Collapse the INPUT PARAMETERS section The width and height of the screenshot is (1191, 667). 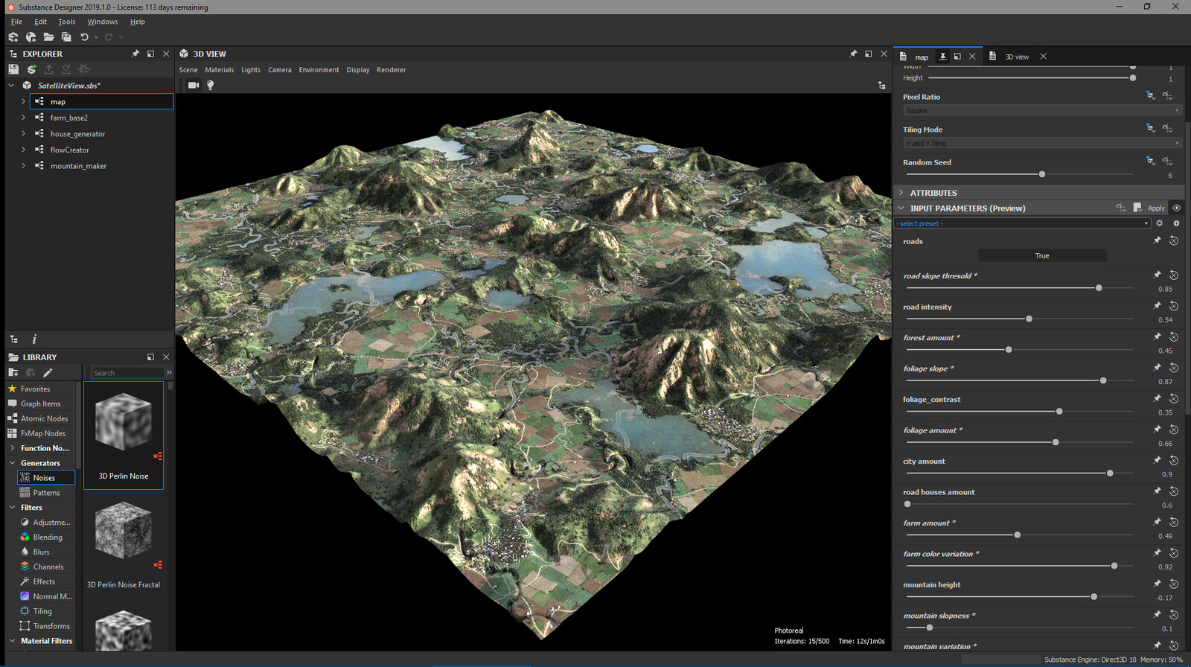(x=901, y=208)
